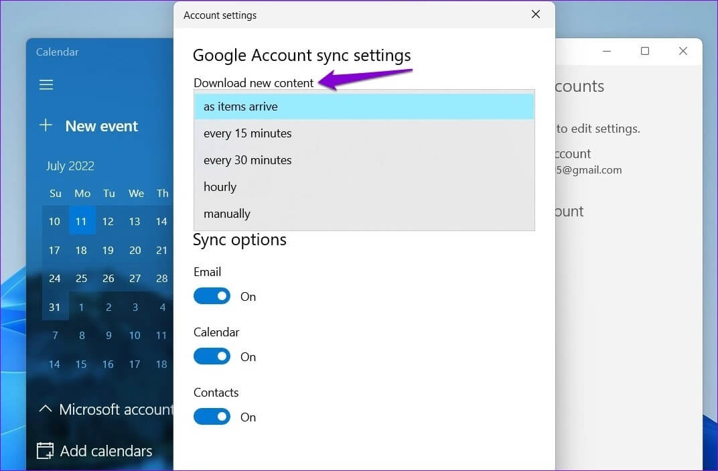Viewport: 718px width, 471px height.
Task: Click the gmail.com account entry behind dialog
Action: click(589, 161)
